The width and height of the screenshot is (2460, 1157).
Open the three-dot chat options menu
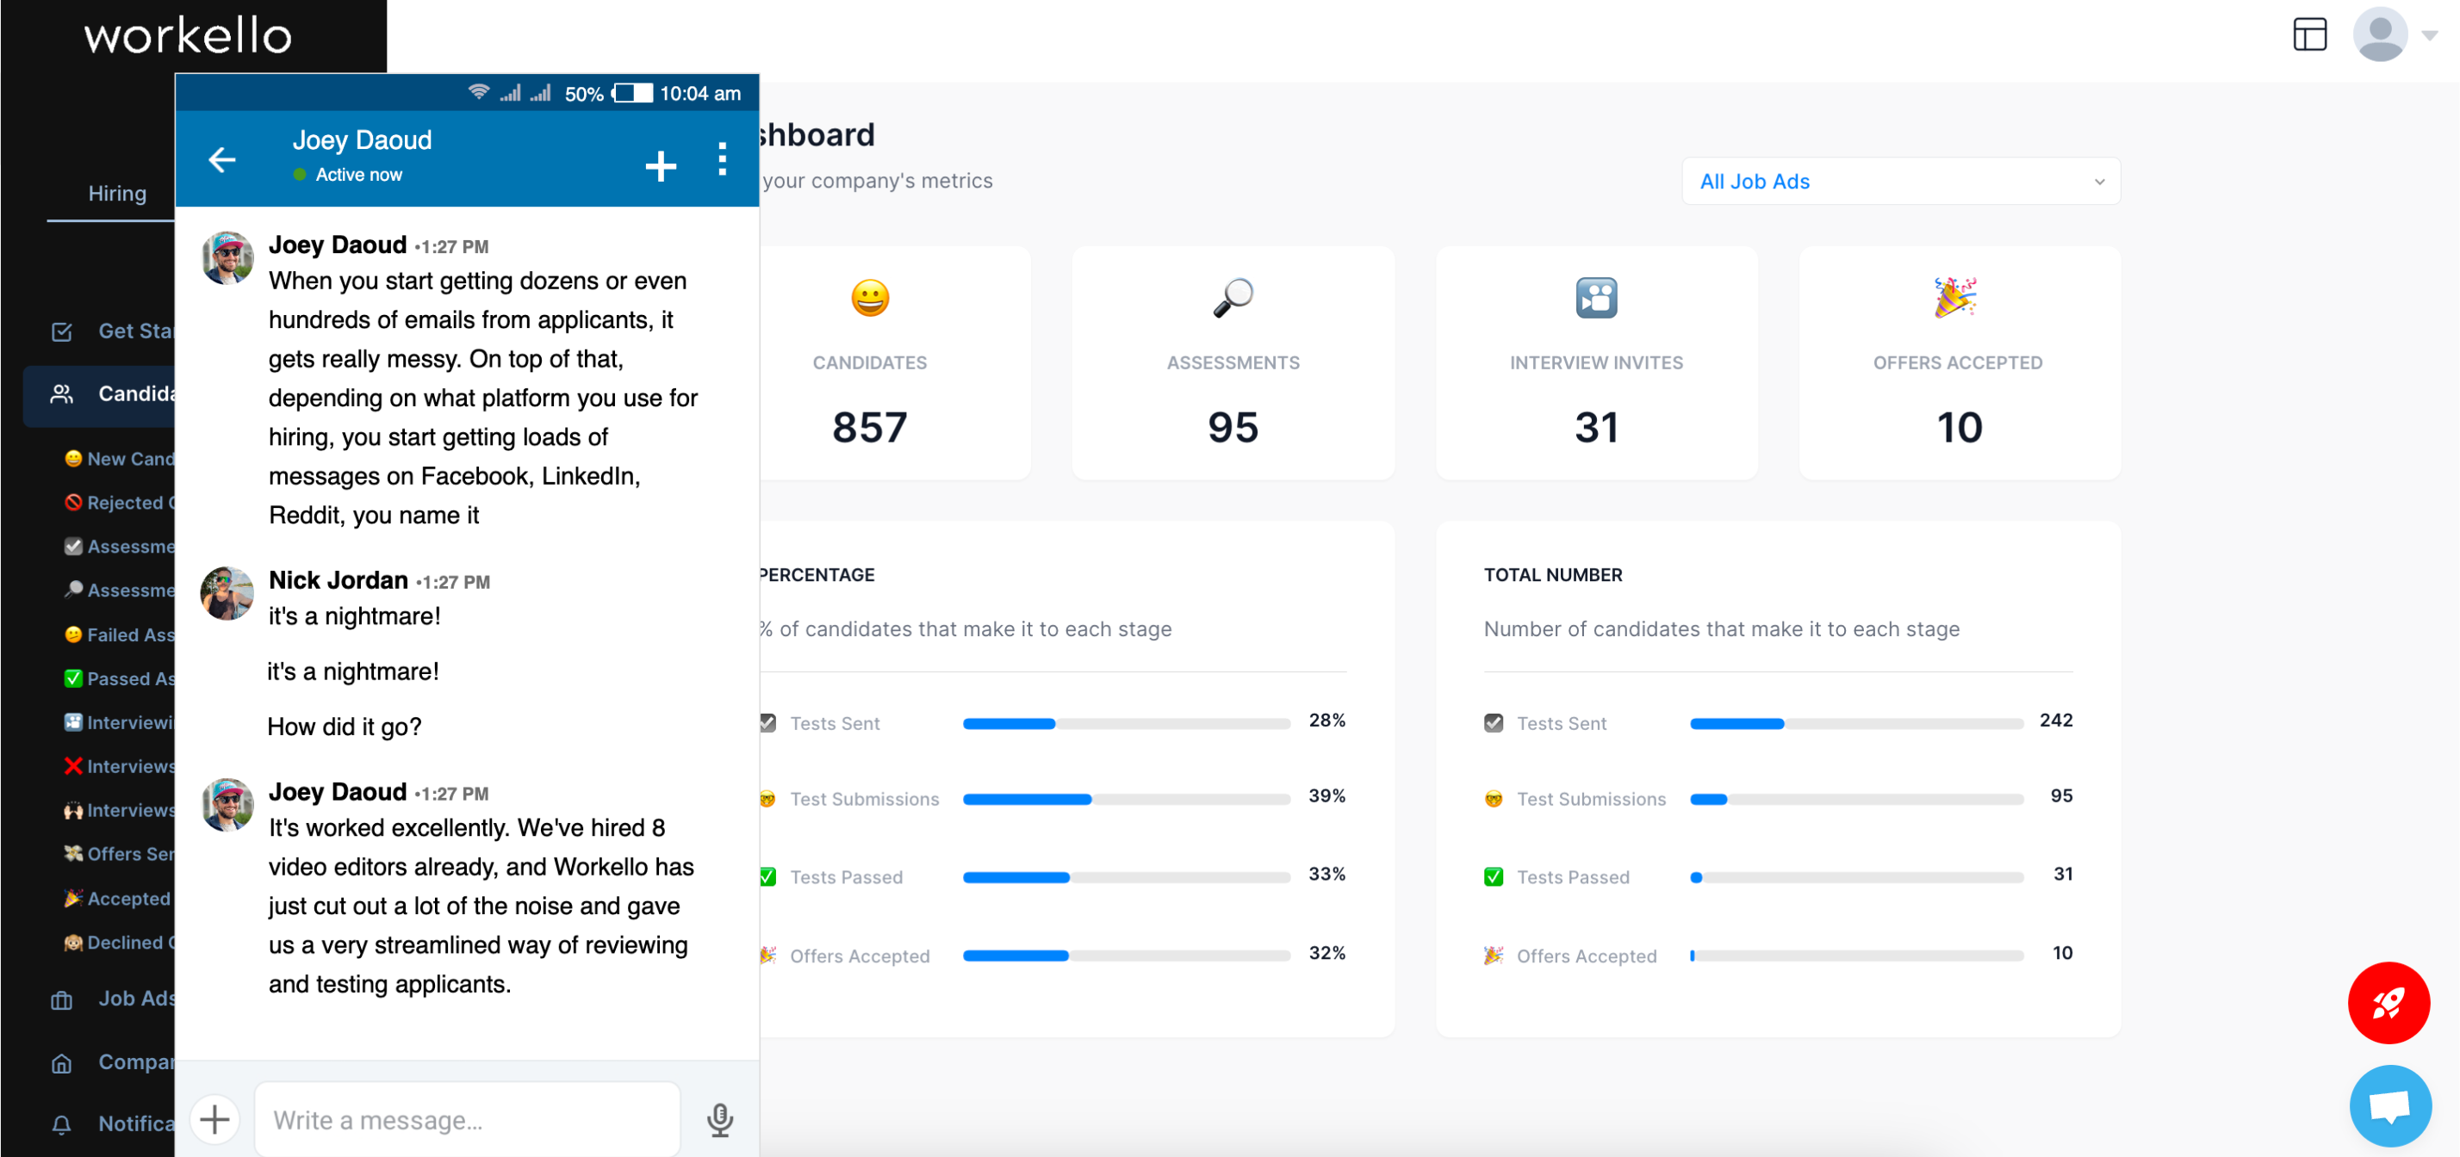[x=722, y=159]
